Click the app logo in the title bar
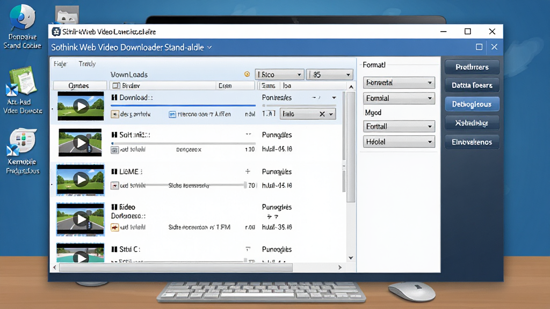 (56, 32)
